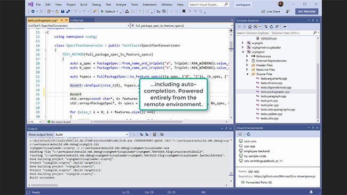347x195 pixels.
Task: Click No issues found indicator
Action: pos(59,122)
